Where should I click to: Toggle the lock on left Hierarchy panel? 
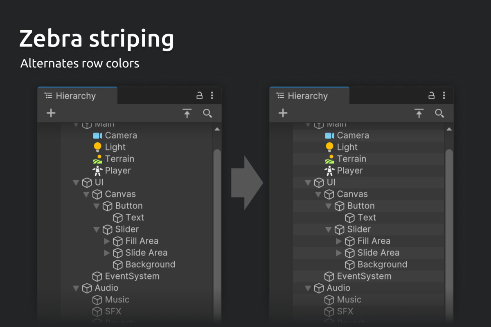[199, 96]
